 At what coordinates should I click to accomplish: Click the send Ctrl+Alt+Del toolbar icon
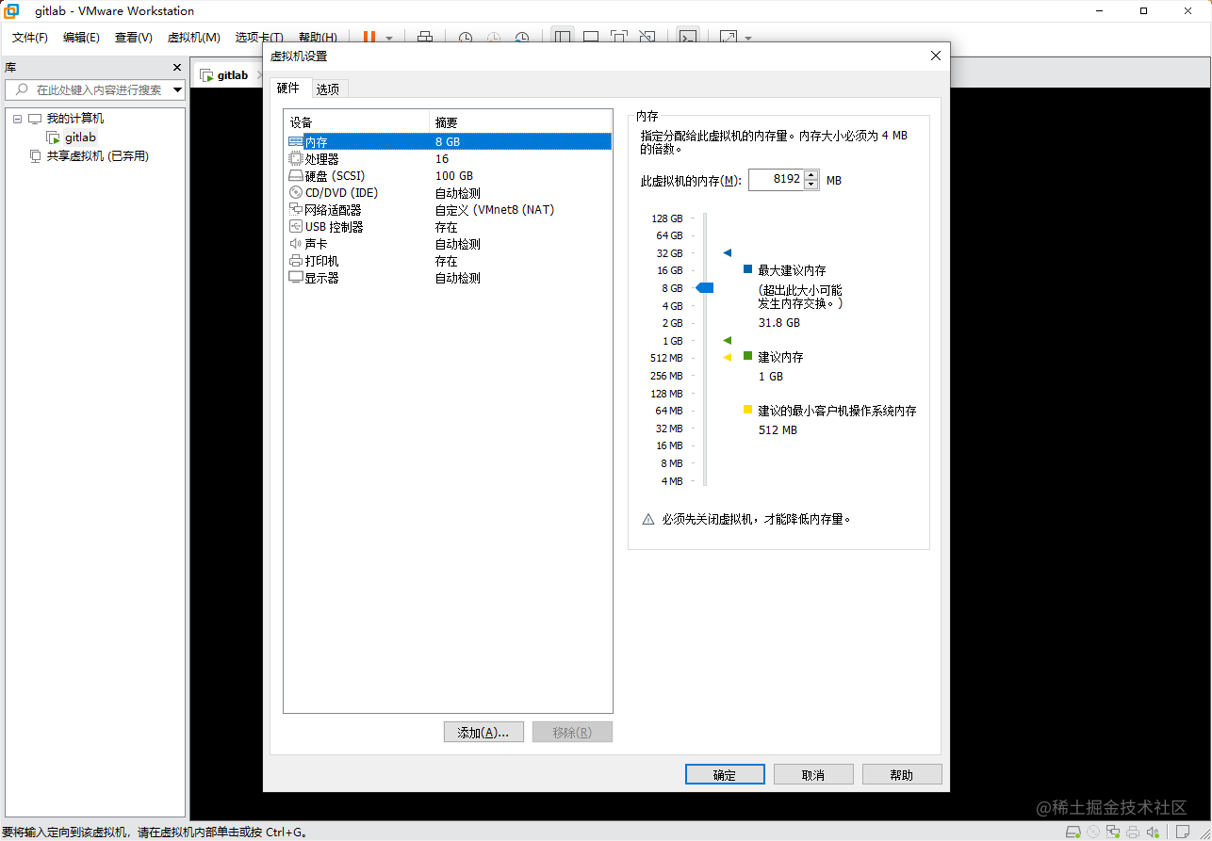tap(425, 38)
